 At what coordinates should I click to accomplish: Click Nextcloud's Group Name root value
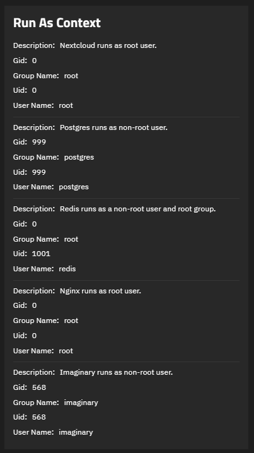(x=71, y=76)
